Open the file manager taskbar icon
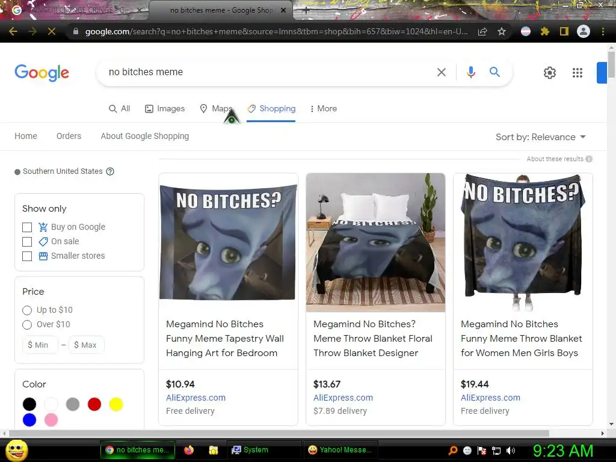Viewport: 616px width, 462px height. point(214,450)
